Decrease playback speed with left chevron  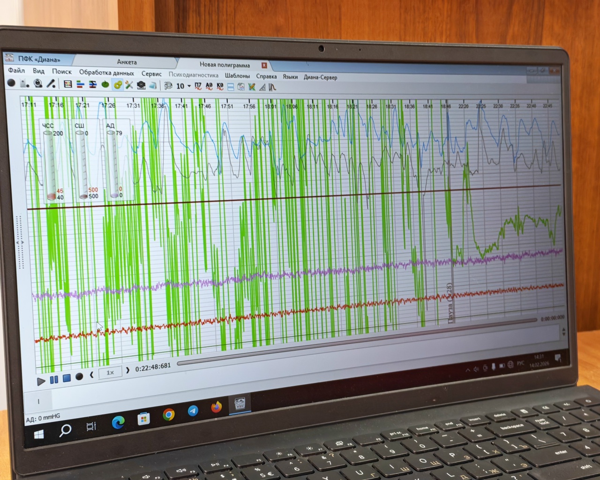coord(92,375)
